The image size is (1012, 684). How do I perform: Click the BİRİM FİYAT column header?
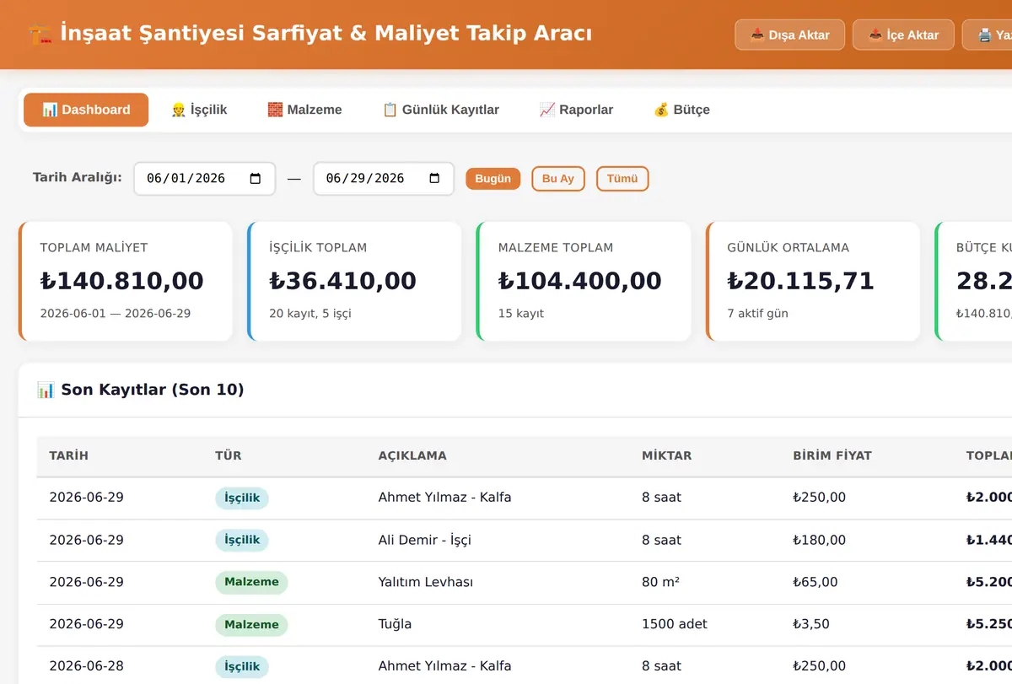click(x=832, y=455)
